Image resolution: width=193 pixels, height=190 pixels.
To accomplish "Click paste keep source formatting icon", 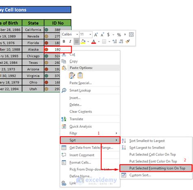I will pyautogui.click(x=72, y=75).
